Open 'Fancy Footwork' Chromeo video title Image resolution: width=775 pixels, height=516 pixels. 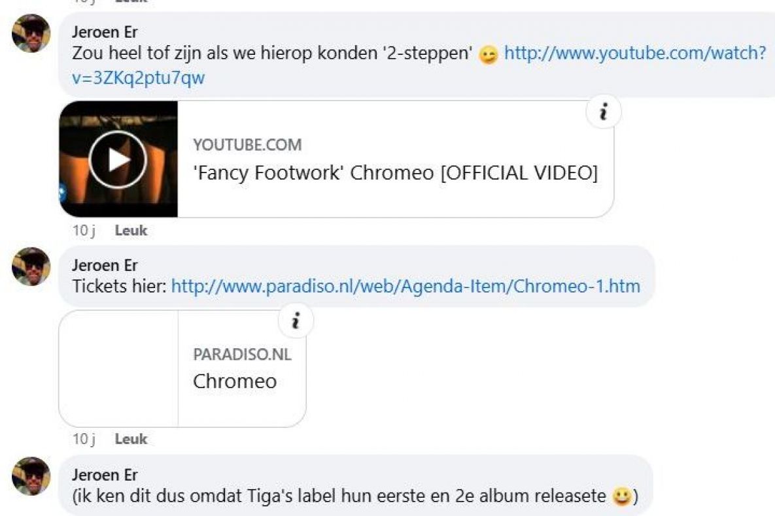click(396, 173)
